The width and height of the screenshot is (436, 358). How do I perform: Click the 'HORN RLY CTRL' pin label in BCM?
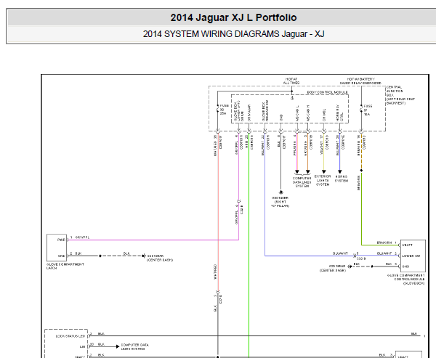point(339,113)
